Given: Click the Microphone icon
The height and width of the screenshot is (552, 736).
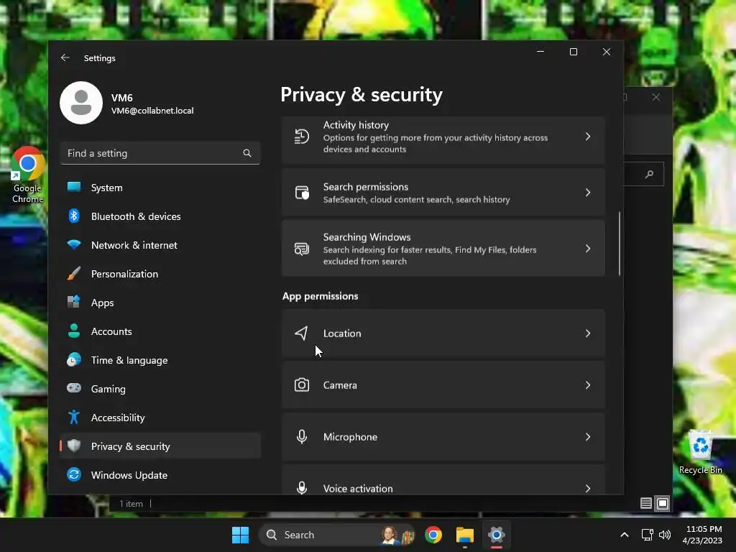Looking at the screenshot, I should (302, 437).
